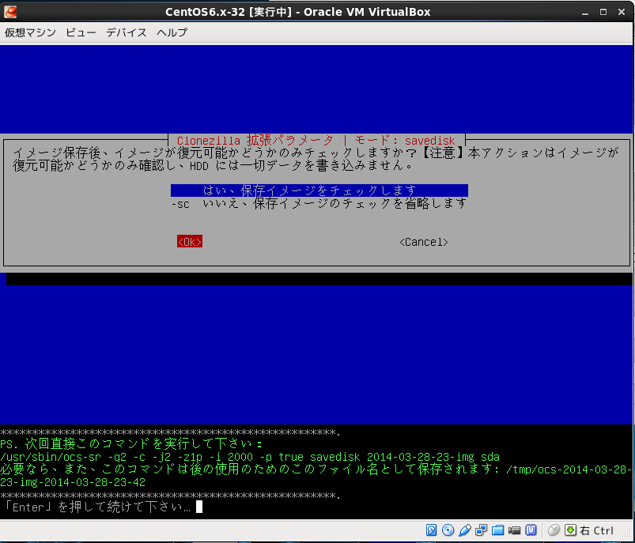Click the 右 Ctrl host key indicator
The width and height of the screenshot is (635, 543).
point(597,530)
